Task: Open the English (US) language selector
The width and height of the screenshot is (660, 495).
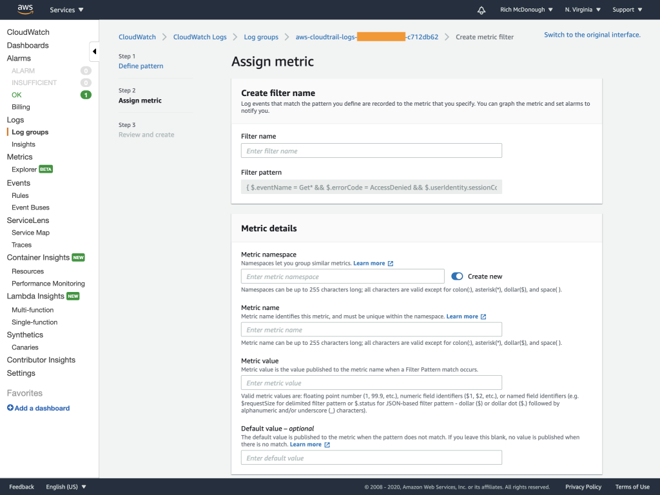Action: [66, 487]
